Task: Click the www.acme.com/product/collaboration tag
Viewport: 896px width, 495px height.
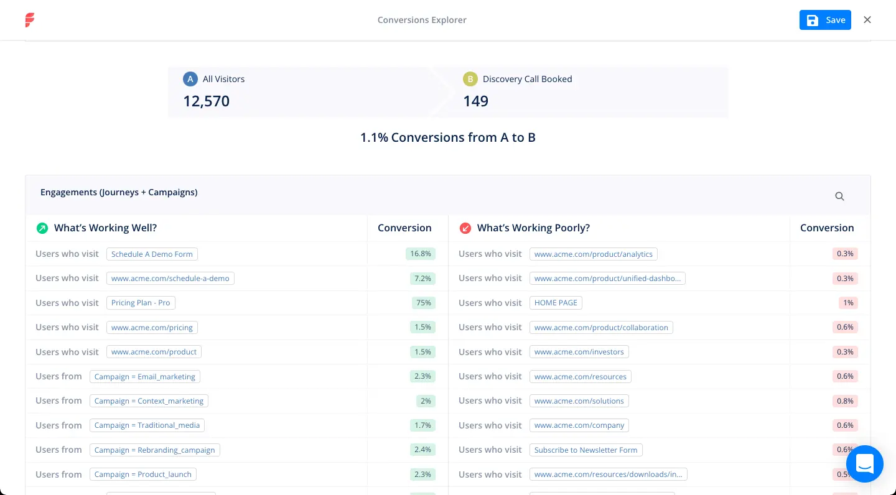Action: (x=601, y=327)
